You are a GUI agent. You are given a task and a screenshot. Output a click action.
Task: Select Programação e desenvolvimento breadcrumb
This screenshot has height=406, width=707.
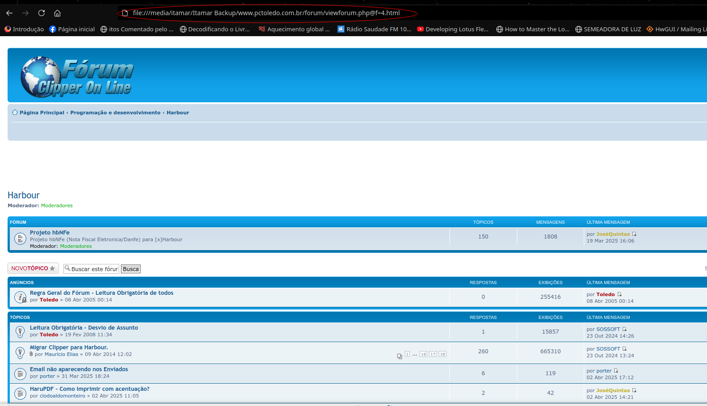click(115, 113)
